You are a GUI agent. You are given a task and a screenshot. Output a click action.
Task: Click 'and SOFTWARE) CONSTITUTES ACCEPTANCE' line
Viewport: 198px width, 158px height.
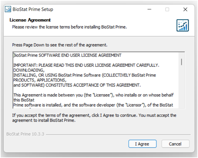tap(77, 85)
